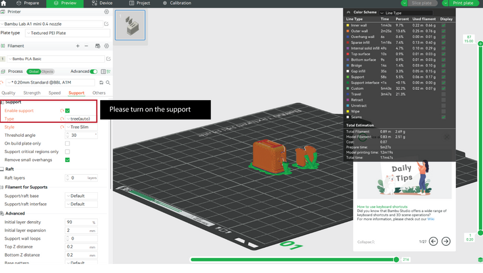483x273 pixels.
Task: Switch to Calibration tab
Action: (x=177, y=3)
